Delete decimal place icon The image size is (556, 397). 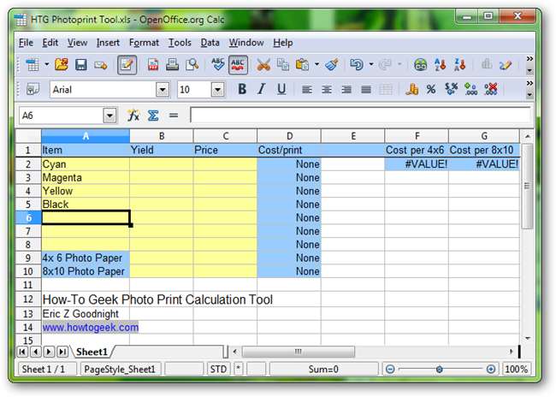(x=491, y=89)
